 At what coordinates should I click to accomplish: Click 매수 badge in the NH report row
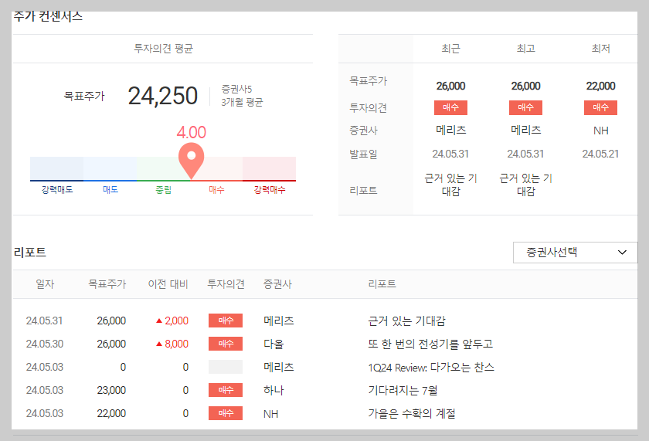pos(226,413)
